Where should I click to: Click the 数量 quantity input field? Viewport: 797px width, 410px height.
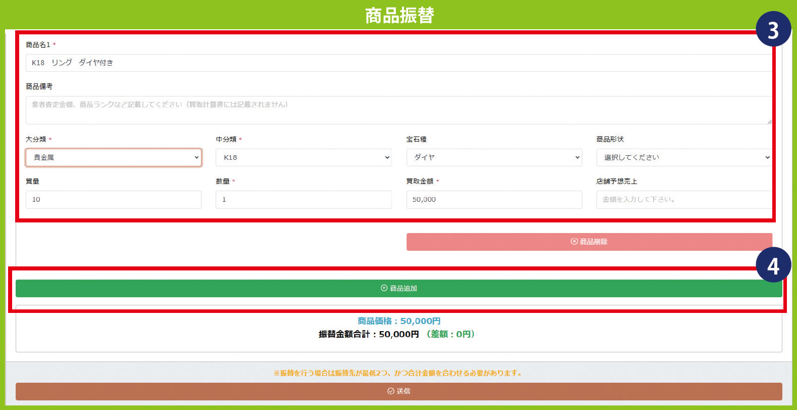coord(303,200)
